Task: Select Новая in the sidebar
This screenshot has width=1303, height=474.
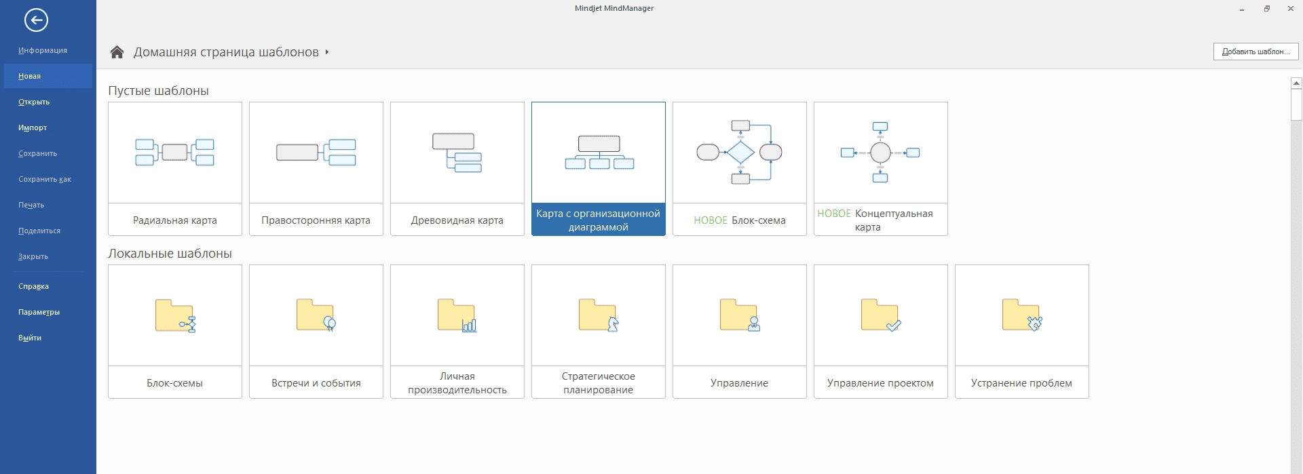Action: coord(48,76)
